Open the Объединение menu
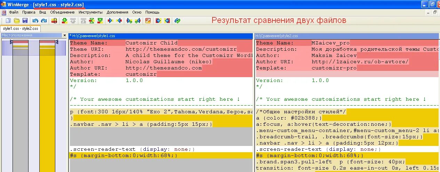 pyautogui.click(x=62, y=12)
